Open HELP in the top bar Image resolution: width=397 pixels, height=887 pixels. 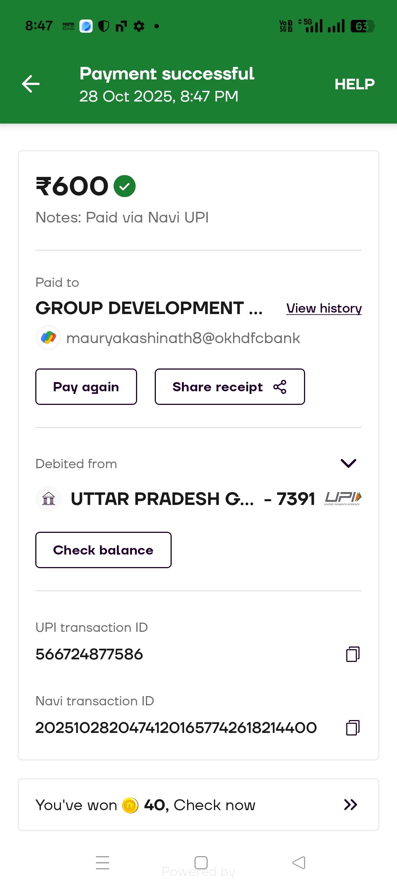pyautogui.click(x=354, y=84)
